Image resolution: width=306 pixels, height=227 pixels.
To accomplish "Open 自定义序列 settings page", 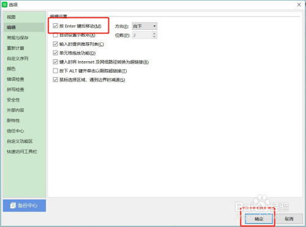I will (x=18, y=59).
